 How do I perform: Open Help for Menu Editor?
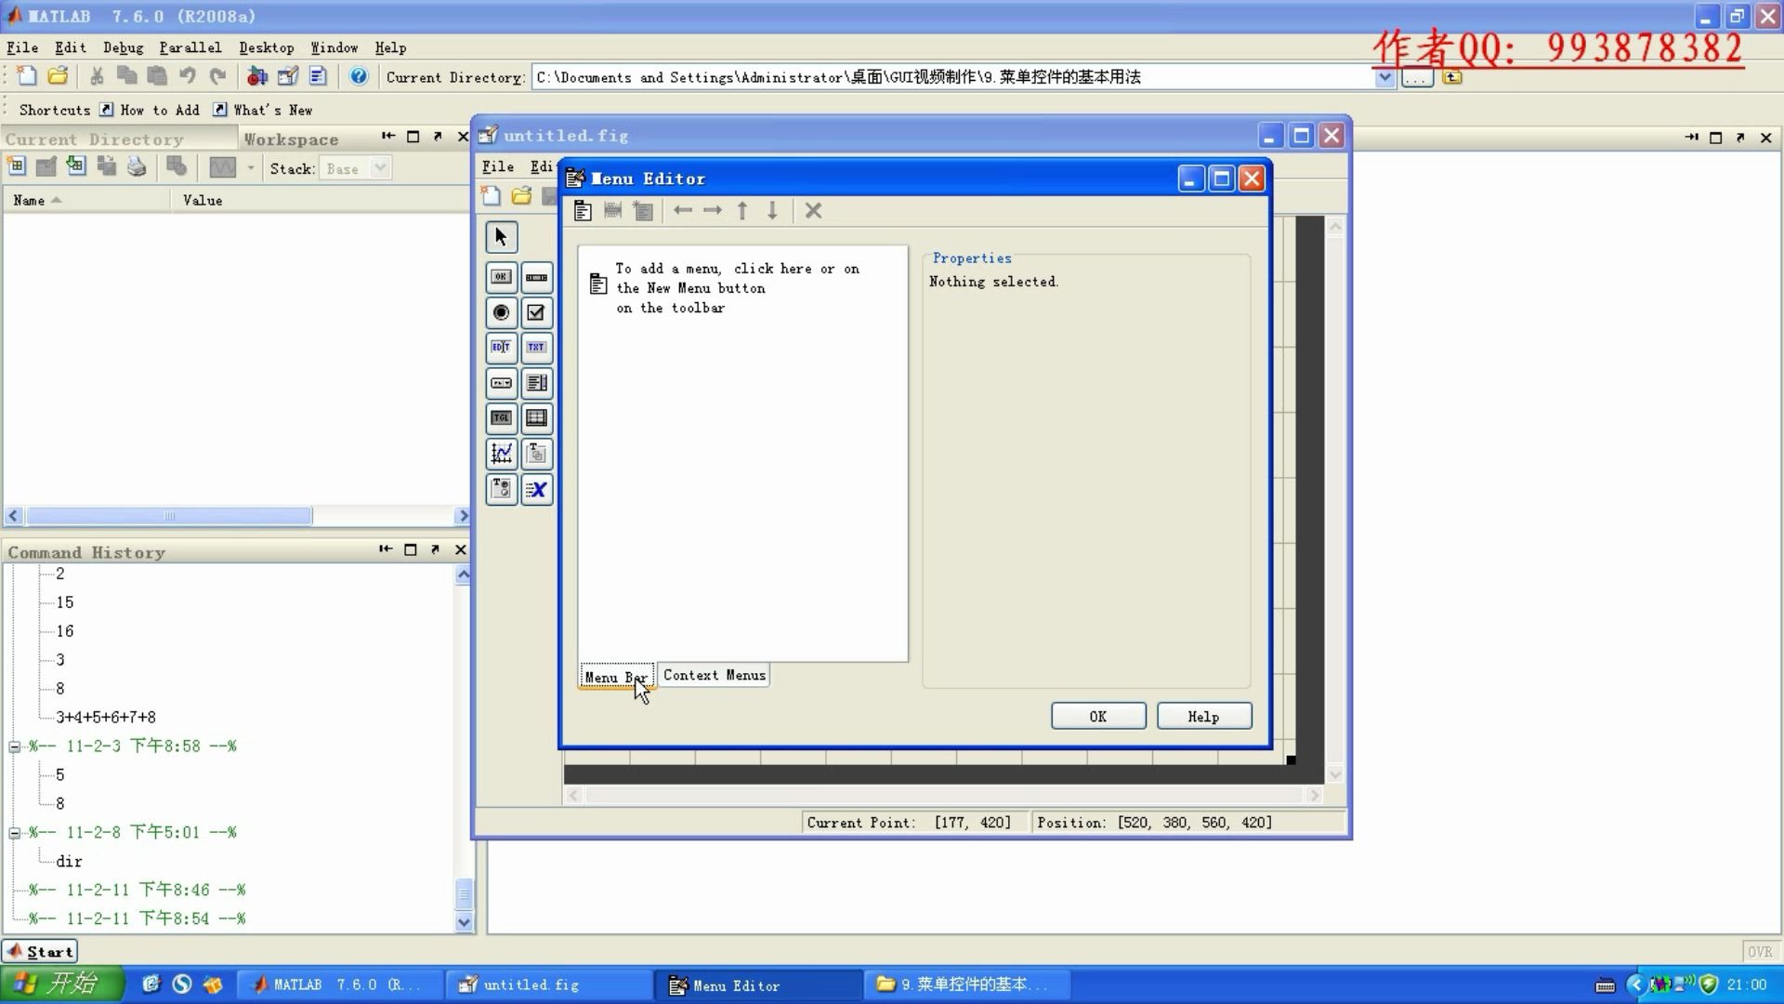1202,716
